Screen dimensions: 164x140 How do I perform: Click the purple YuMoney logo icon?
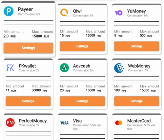(x=119, y=13)
